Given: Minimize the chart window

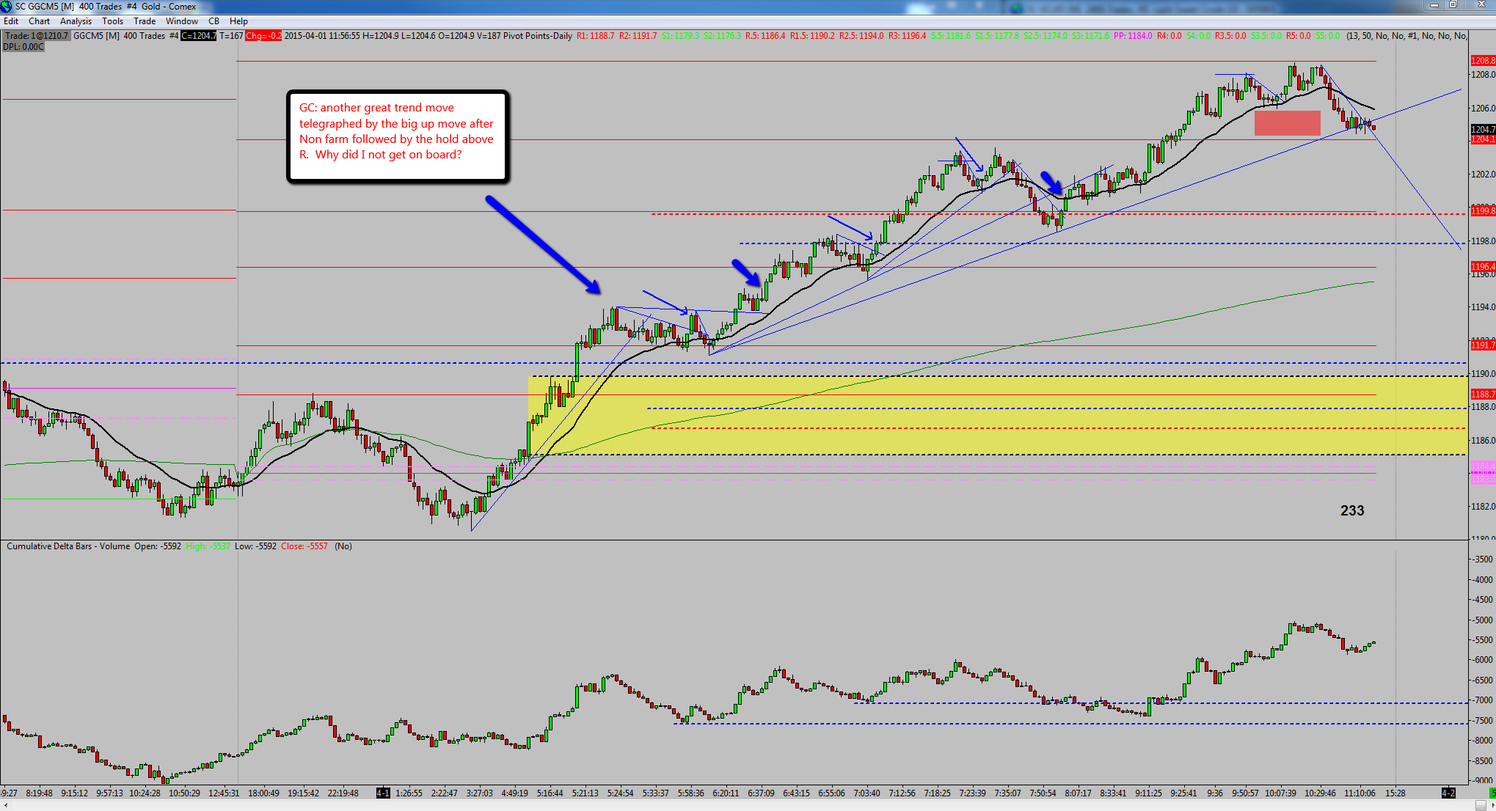Looking at the screenshot, I should (1434, 5).
